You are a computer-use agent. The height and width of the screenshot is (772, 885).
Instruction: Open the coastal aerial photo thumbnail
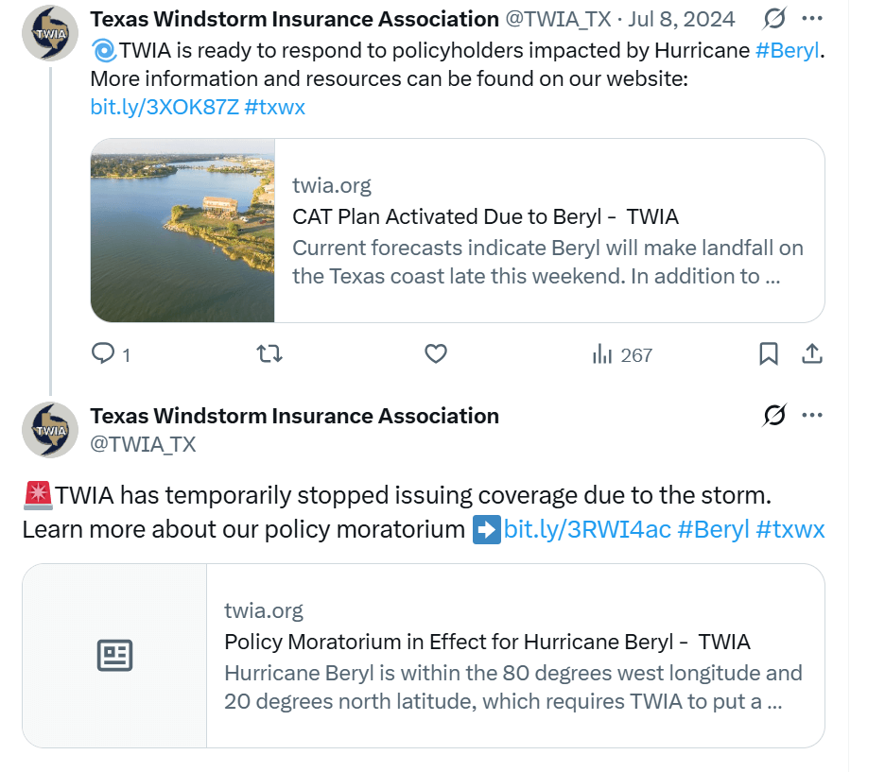coord(182,231)
